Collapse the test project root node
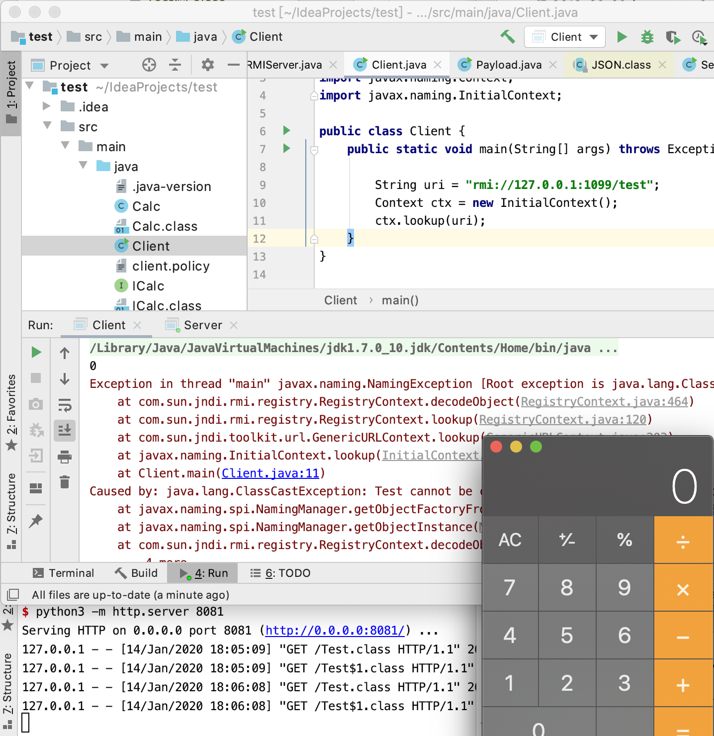 point(30,86)
